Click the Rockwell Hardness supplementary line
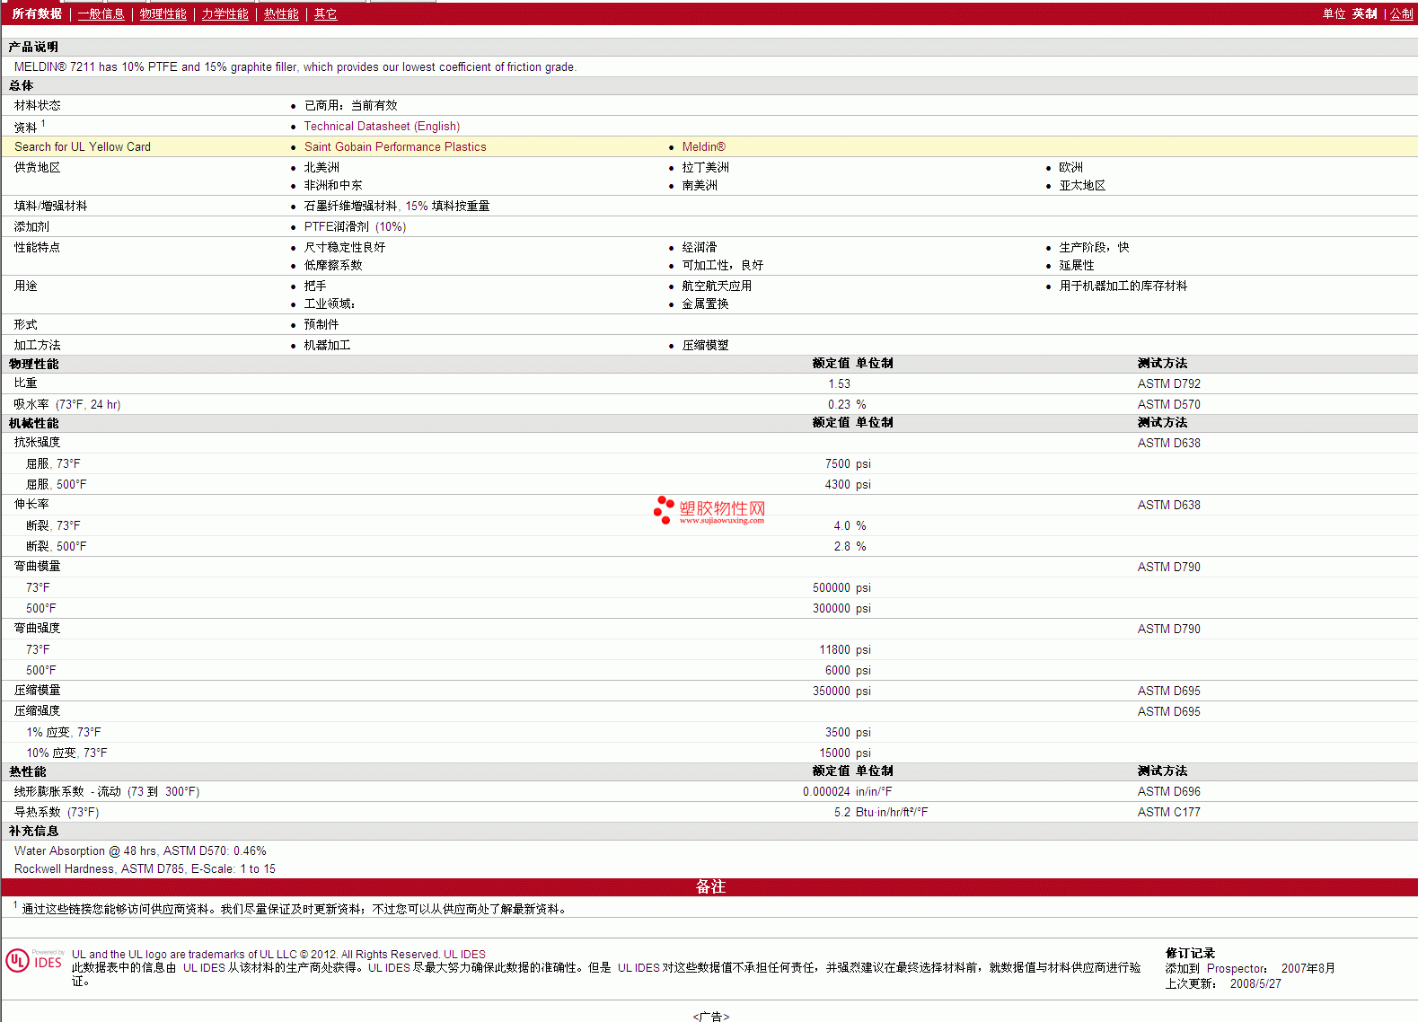 pyautogui.click(x=145, y=869)
